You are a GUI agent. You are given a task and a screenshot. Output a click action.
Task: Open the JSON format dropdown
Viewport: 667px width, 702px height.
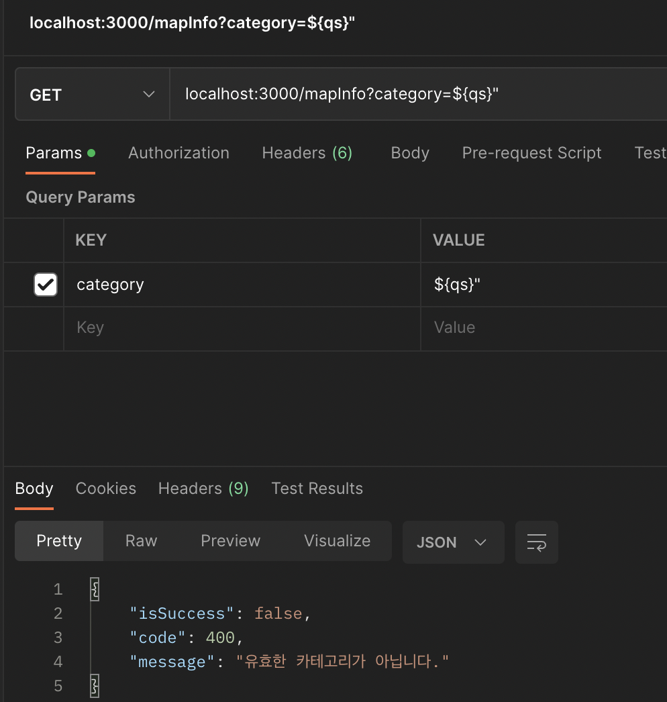(453, 542)
